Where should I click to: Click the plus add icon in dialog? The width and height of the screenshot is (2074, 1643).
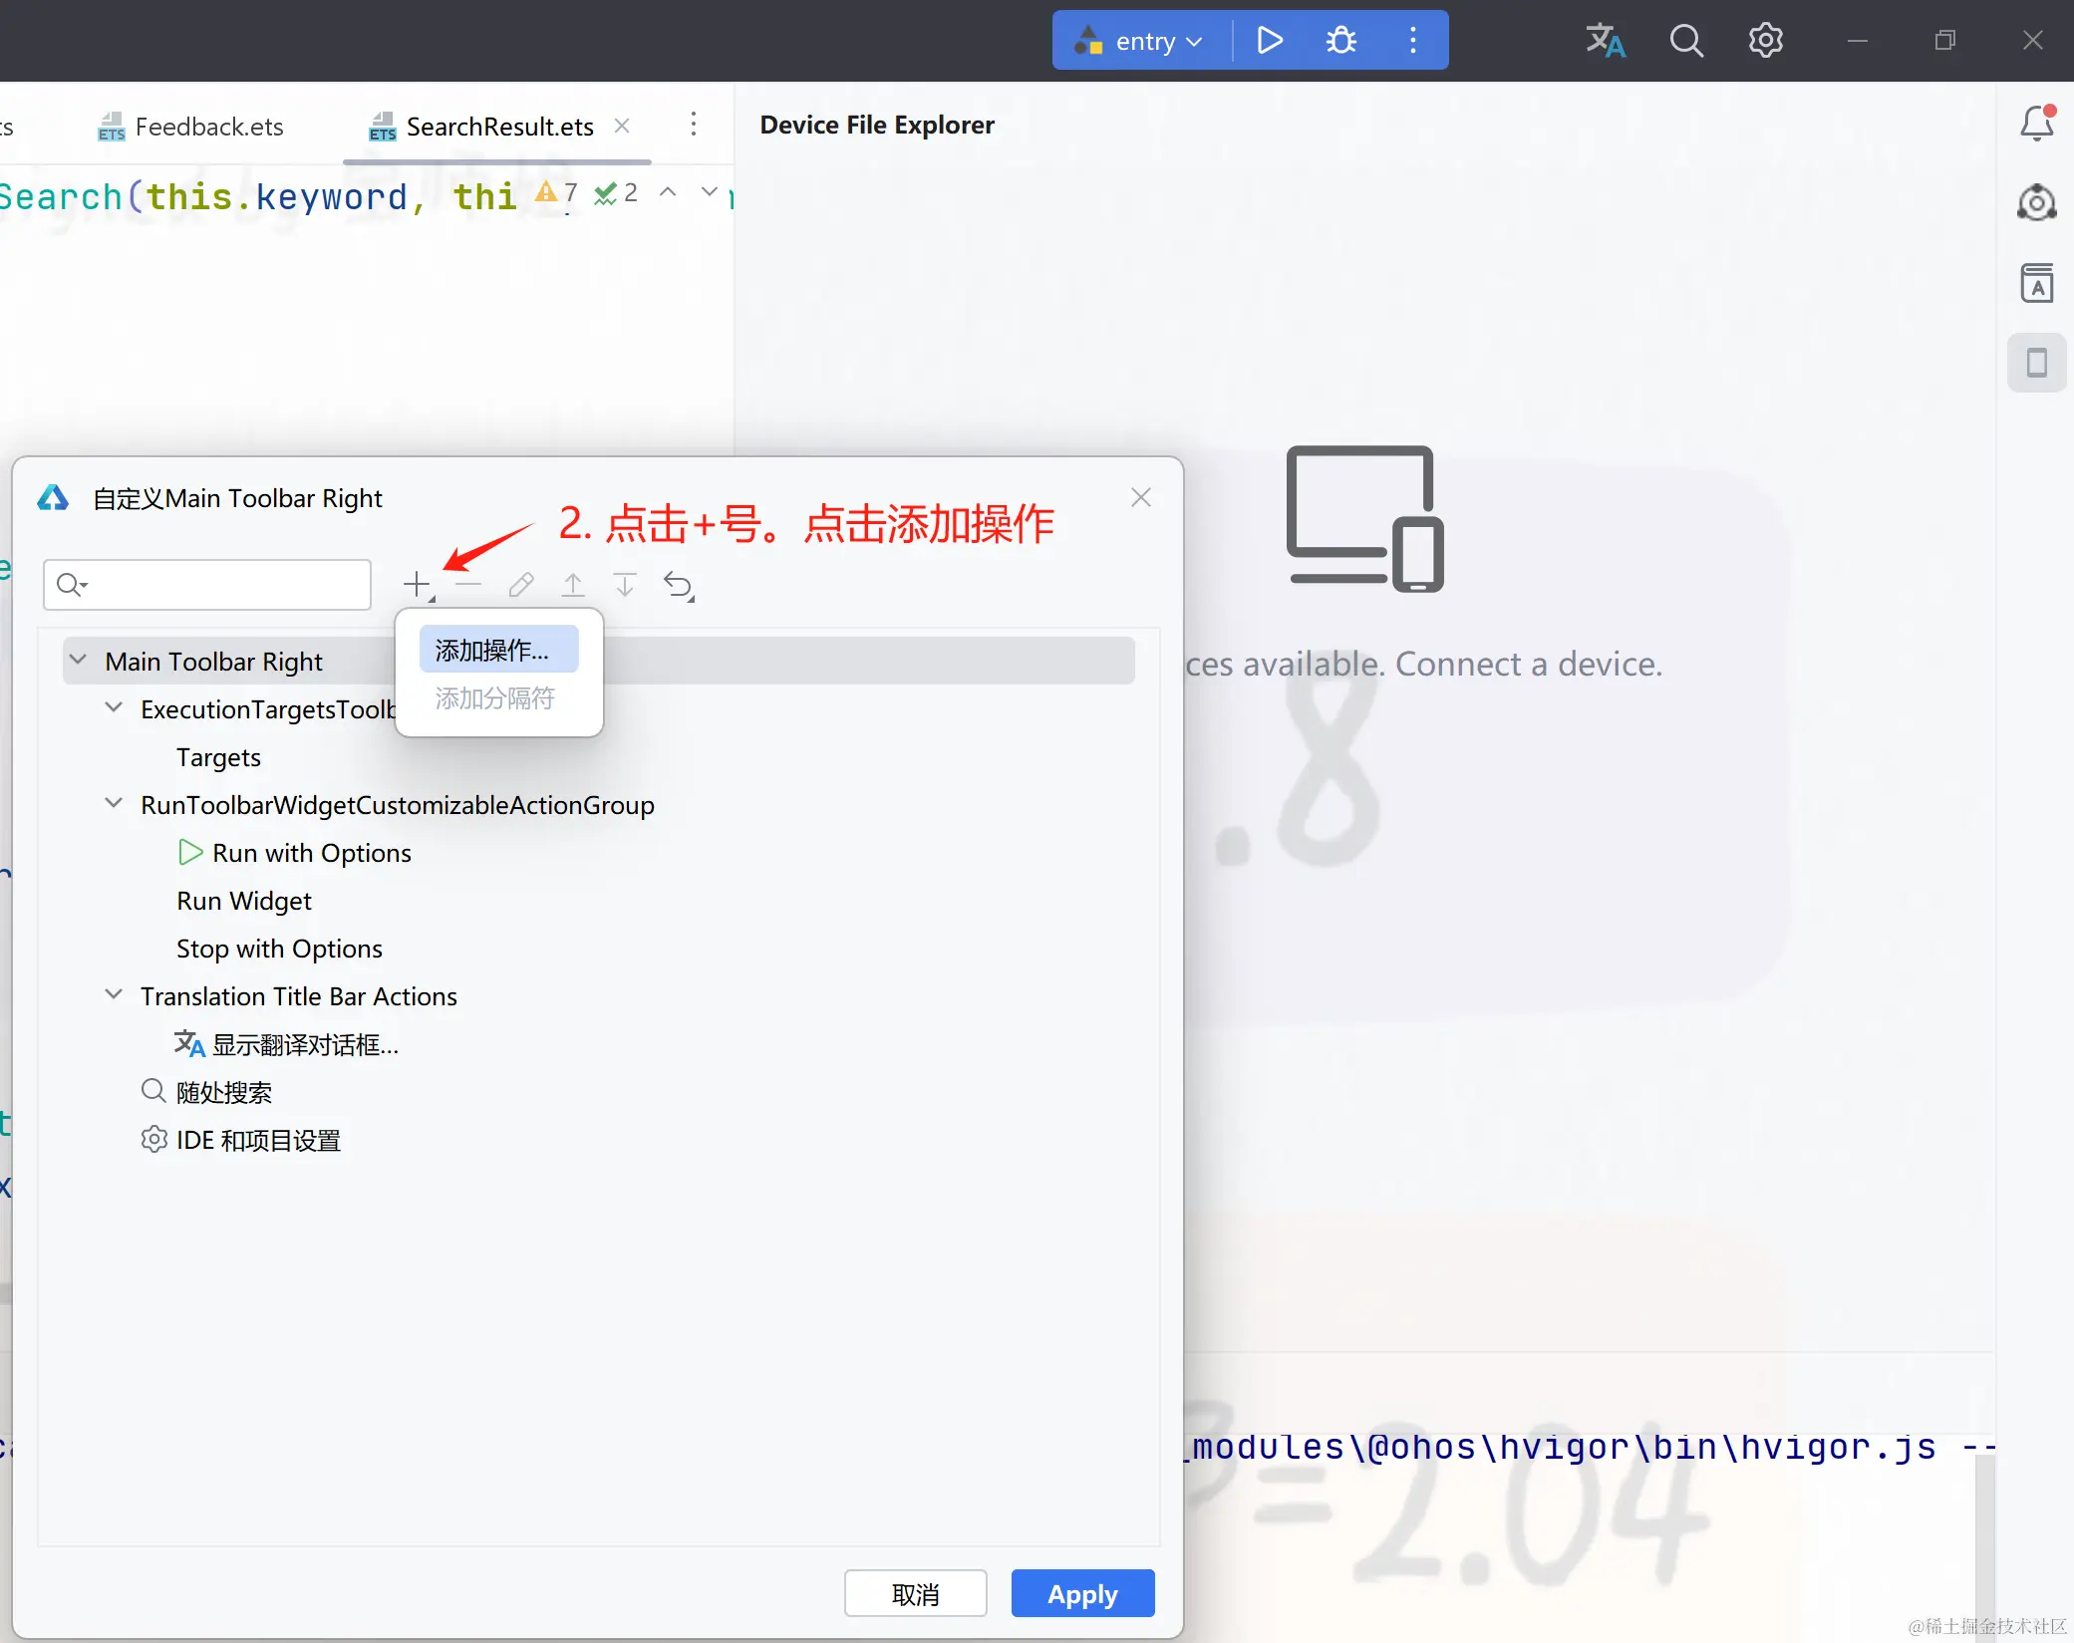[x=417, y=584]
